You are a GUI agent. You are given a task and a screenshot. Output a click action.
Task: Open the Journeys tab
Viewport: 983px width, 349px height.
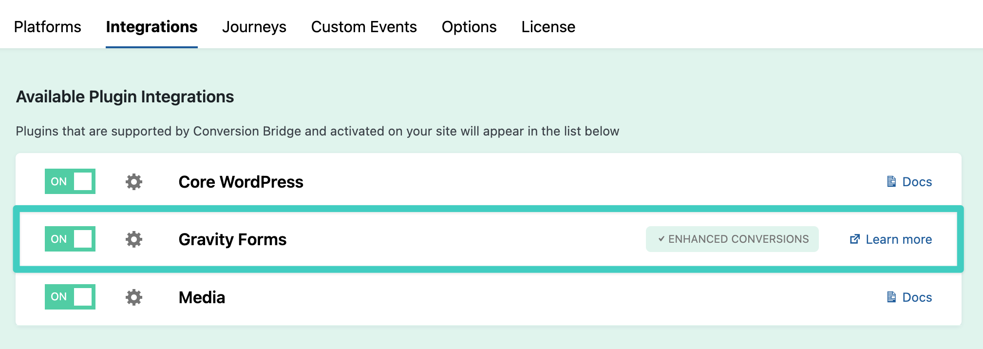click(x=254, y=27)
